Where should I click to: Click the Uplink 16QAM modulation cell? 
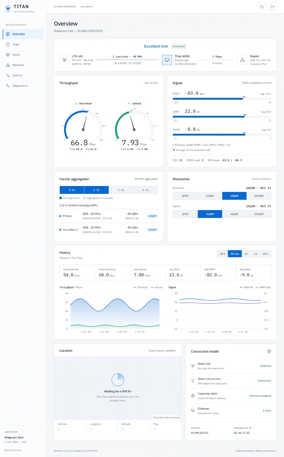[x=210, y=214]
